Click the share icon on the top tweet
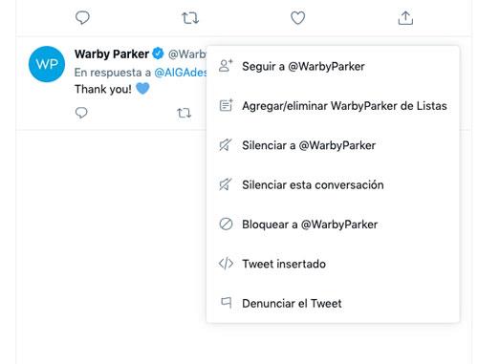Viewport: 478px width, 364px height. coord(405,18)
